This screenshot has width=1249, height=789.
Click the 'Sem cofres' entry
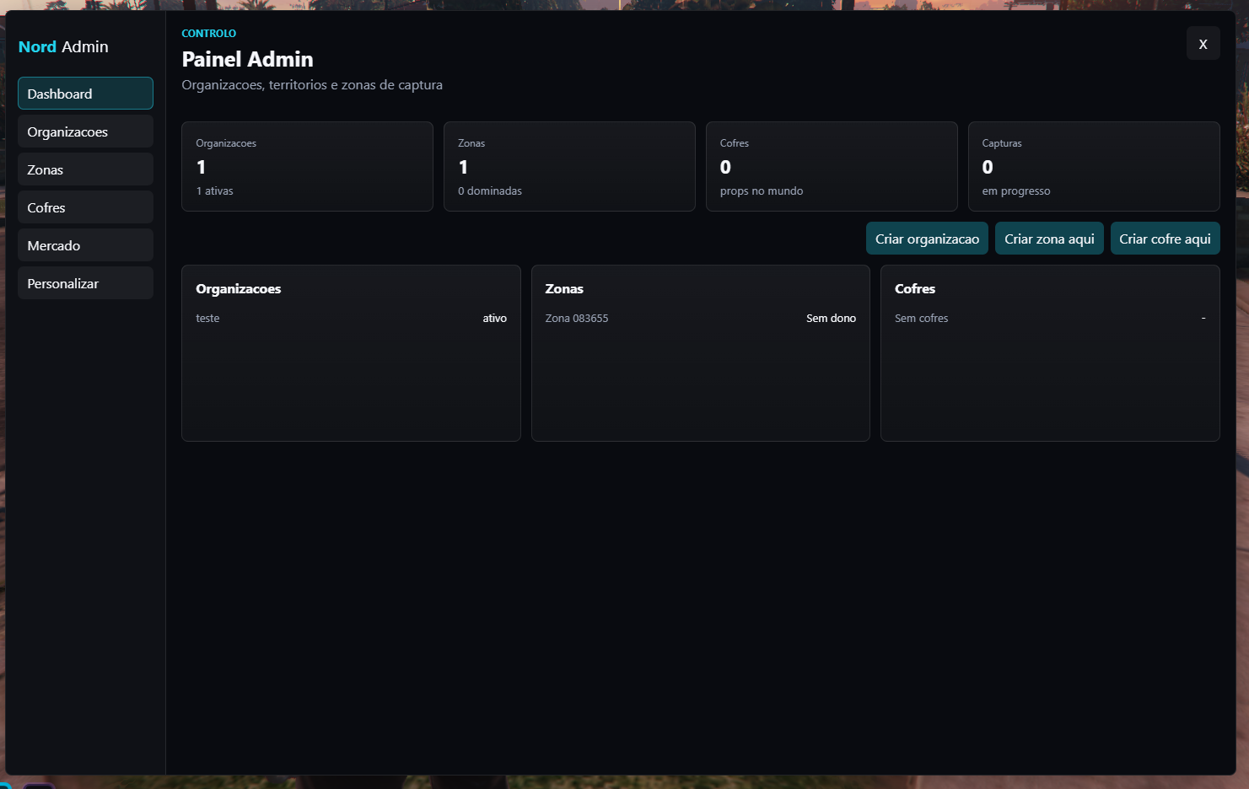(x=921, y=318)
